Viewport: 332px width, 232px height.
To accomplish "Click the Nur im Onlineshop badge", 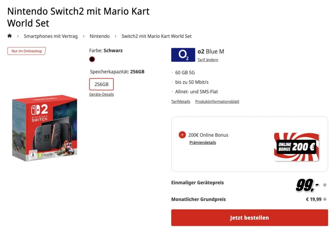I will 27,51.
